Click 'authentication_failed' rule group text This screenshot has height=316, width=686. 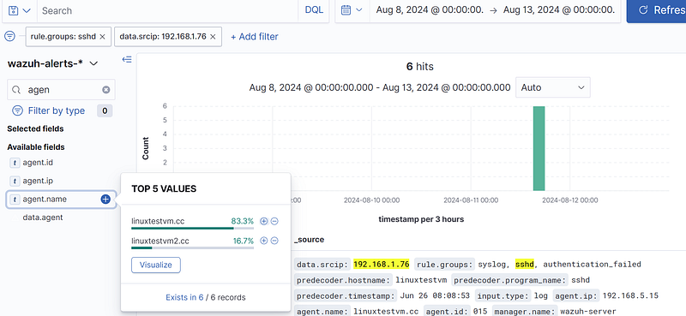click(x=592, y=264)
